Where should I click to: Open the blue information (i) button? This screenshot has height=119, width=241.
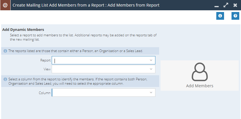click(x=220, y=16)
